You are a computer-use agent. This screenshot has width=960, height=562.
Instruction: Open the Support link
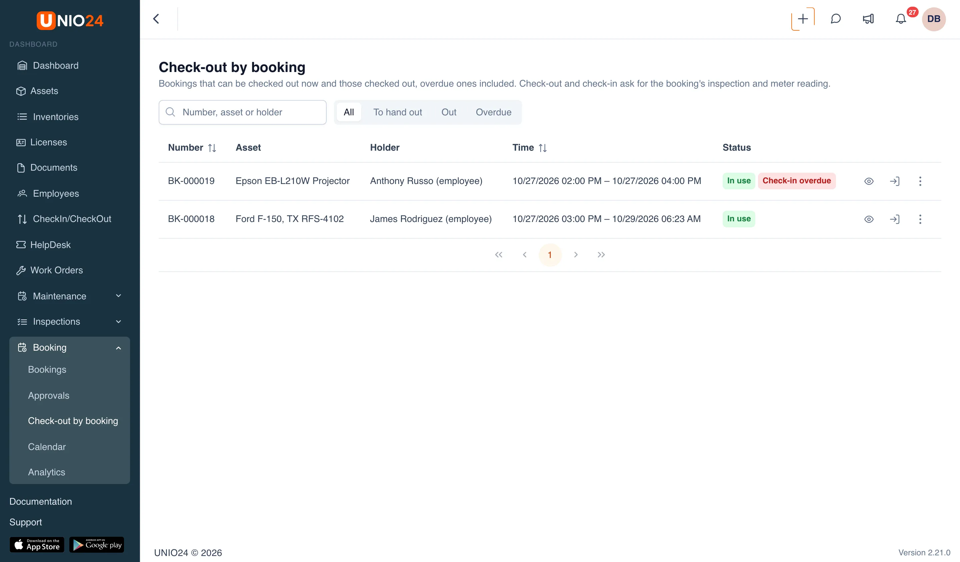pyautogui.click(x=26, y=522)
